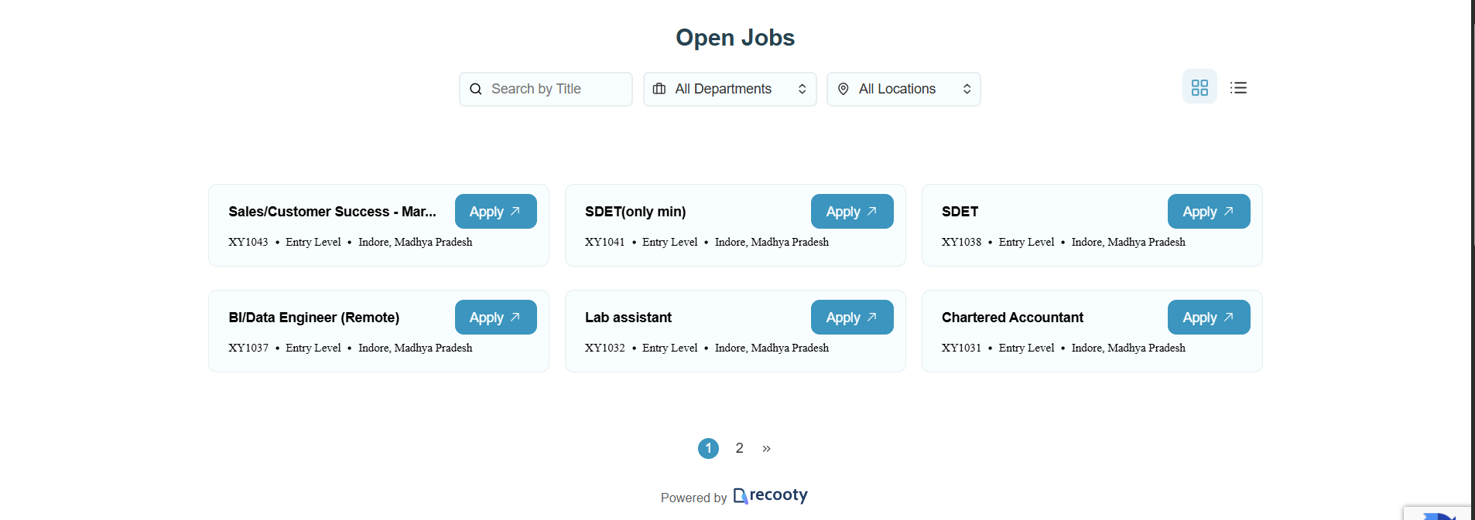Click Apply arrow icon for BI/Data Engineer
1475x520 pixels.
click(x=515, y=317)
